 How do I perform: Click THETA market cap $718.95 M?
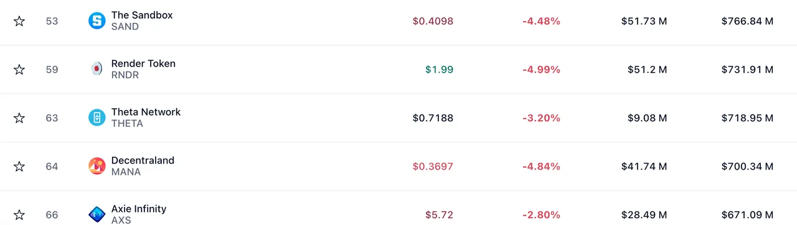747,118
